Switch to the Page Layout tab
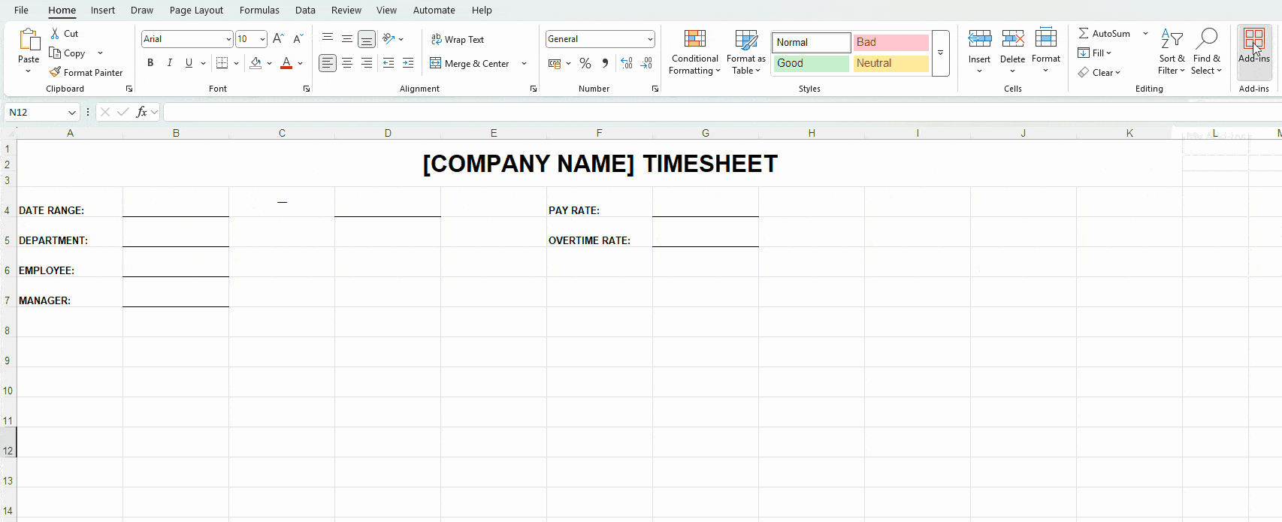The width and height of the screenshot is (1282, 522). pos(196,10)
